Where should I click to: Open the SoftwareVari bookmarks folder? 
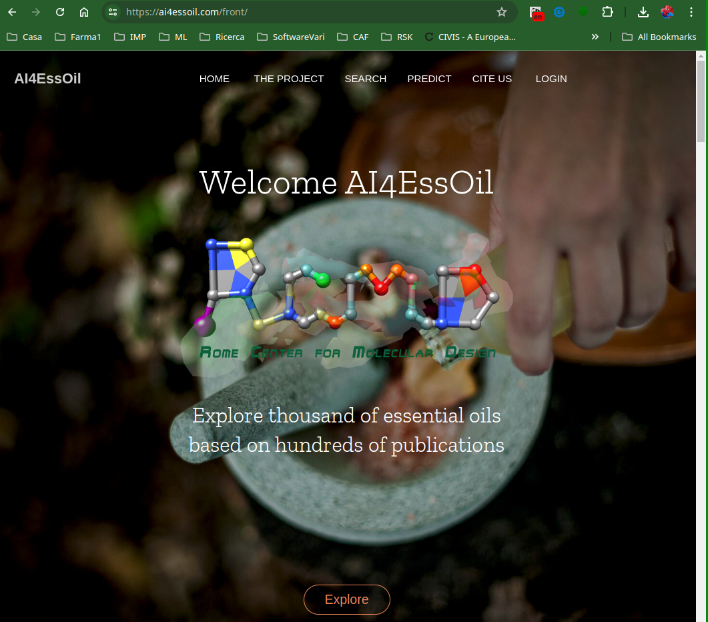[x=291, y=37]
